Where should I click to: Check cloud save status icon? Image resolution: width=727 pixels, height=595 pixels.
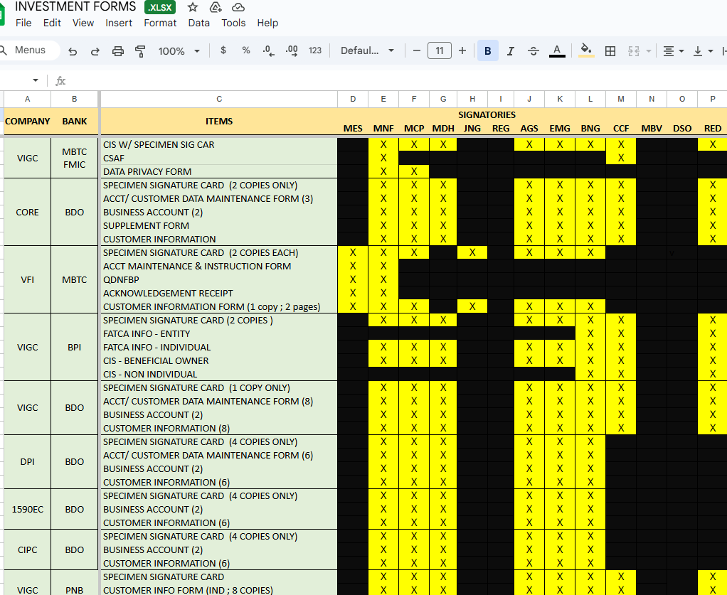238,7
